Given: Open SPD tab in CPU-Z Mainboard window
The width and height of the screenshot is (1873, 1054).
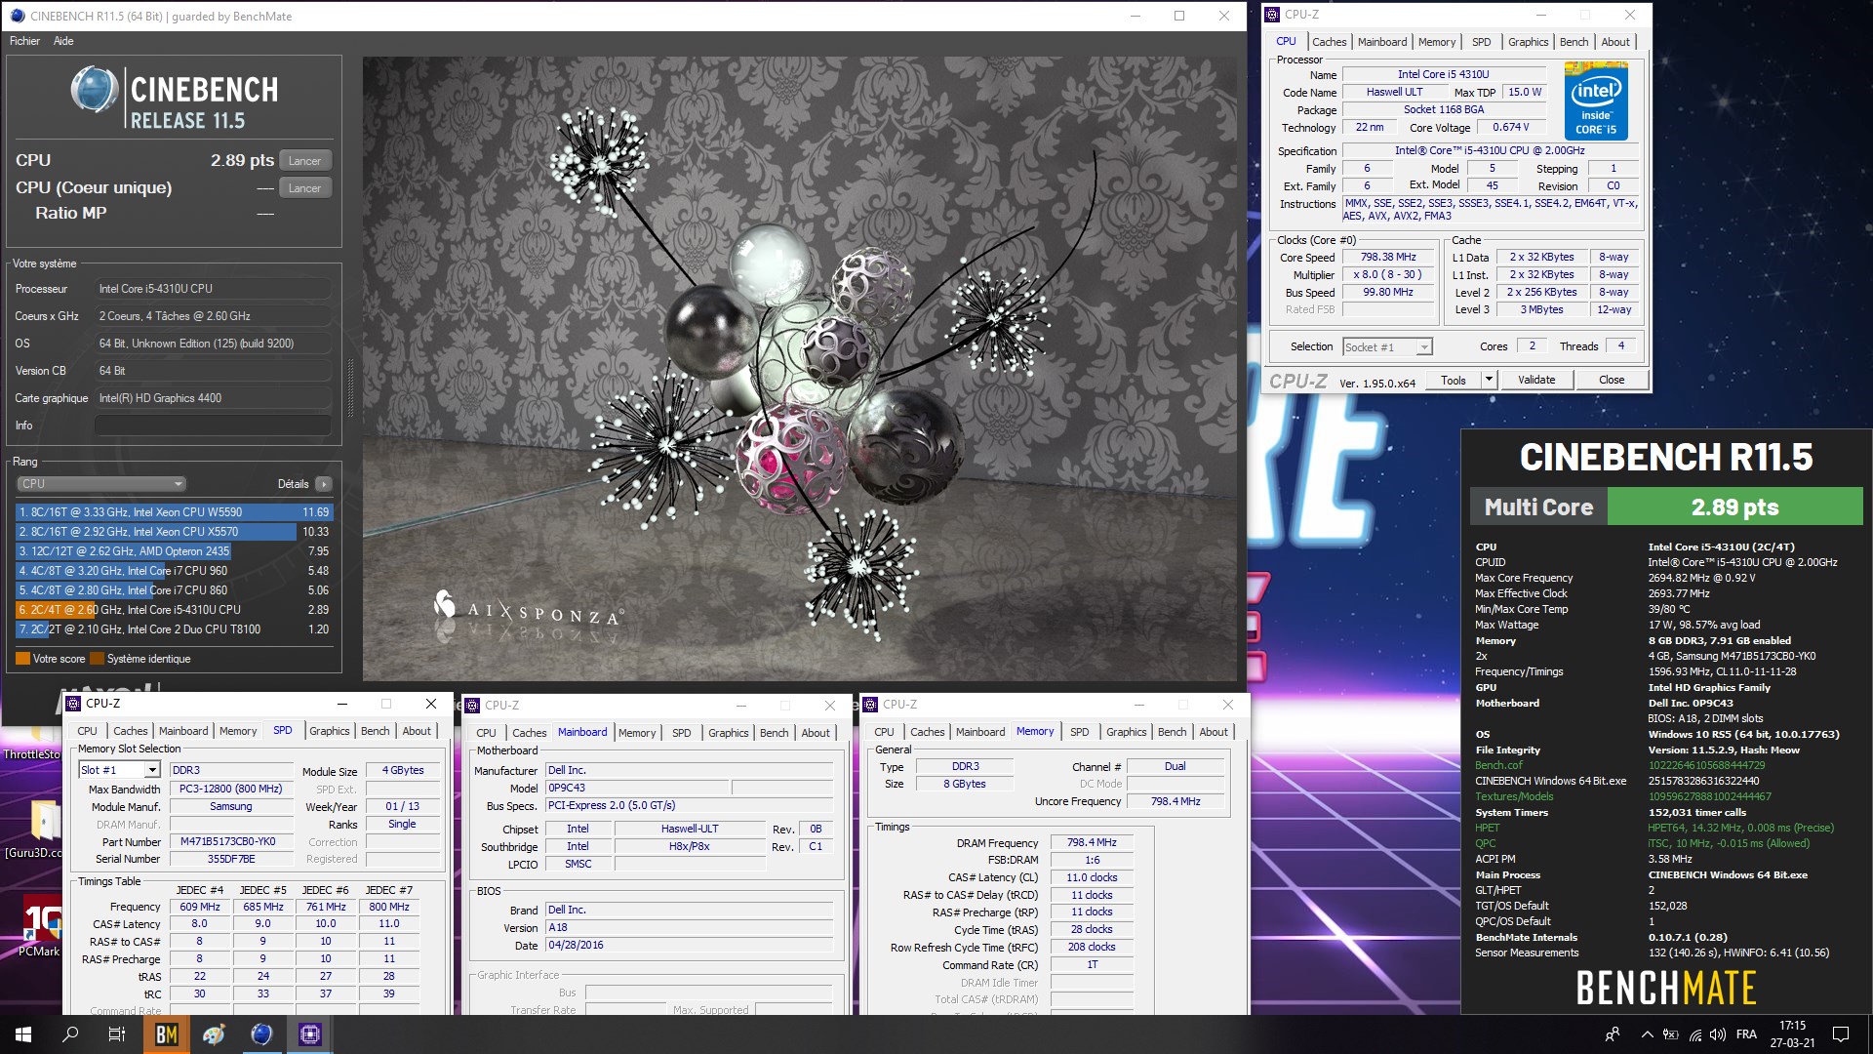Looking at the screenshot, I should (x=682, y=733).
